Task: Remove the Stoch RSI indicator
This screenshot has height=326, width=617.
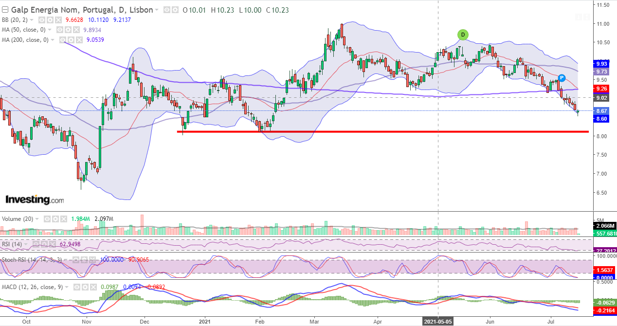Action: pyautogui.click(x=92, y=259)
